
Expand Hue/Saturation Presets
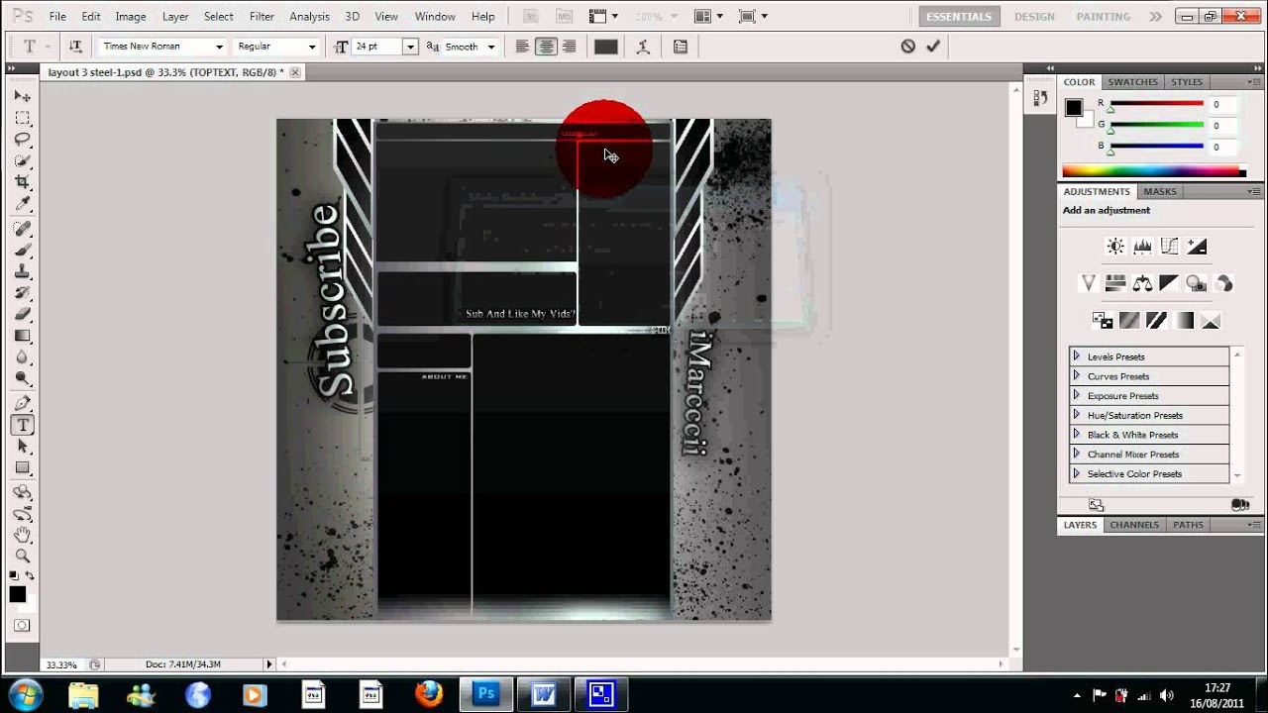coord(1077,415)
